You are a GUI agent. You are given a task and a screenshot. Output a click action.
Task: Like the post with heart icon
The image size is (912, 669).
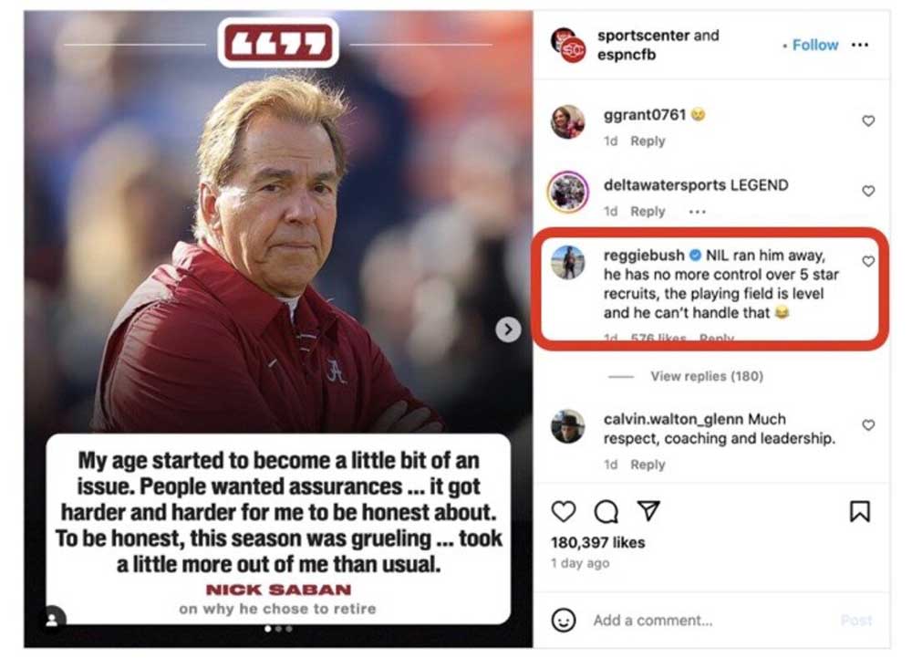pyautogui.click(x=565, y=511)
